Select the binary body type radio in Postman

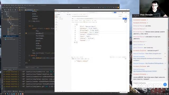[x=90, y=22]
